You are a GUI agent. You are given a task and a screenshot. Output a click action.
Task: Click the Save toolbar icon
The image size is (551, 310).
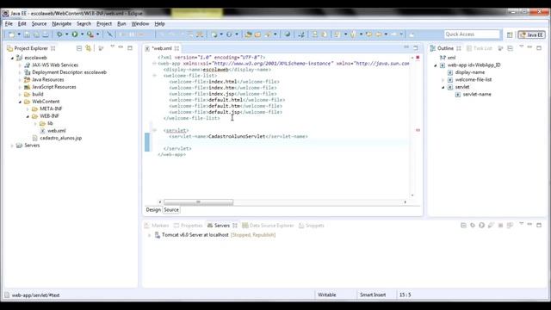(x=27, y=34)
